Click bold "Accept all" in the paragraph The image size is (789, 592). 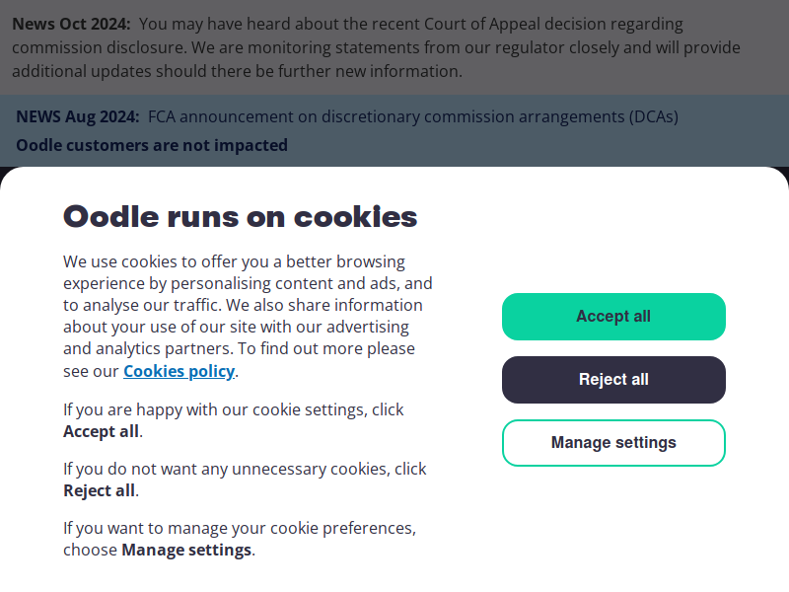101,432
